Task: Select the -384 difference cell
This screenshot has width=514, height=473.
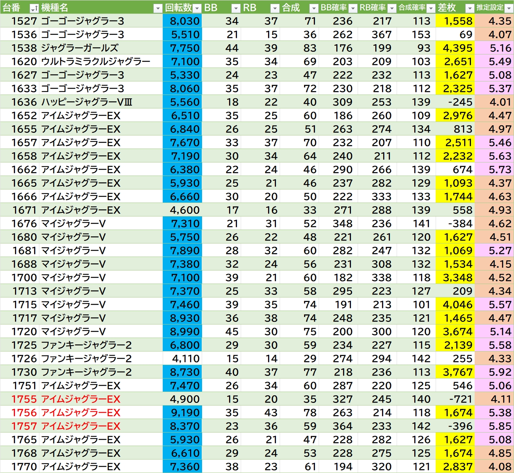Action: point(455,224)
